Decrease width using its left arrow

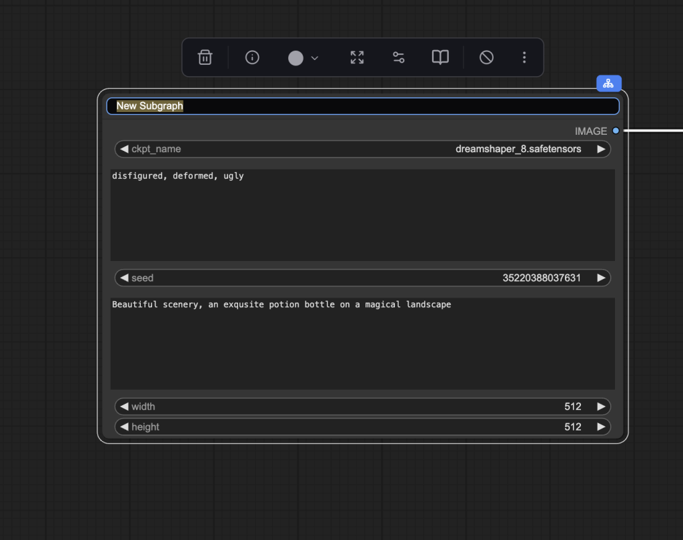(124, 407)
